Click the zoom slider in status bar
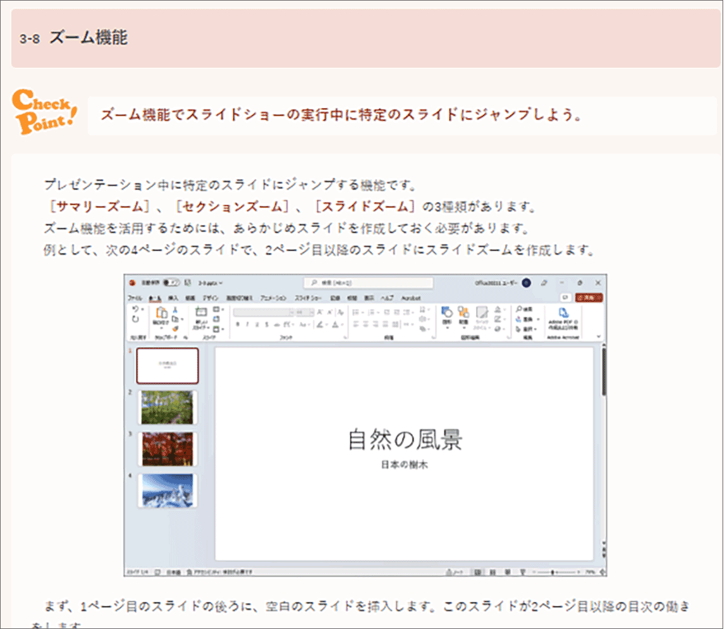Image resolution: width=727 pixels, height=629 pixels. coord(556,572)
